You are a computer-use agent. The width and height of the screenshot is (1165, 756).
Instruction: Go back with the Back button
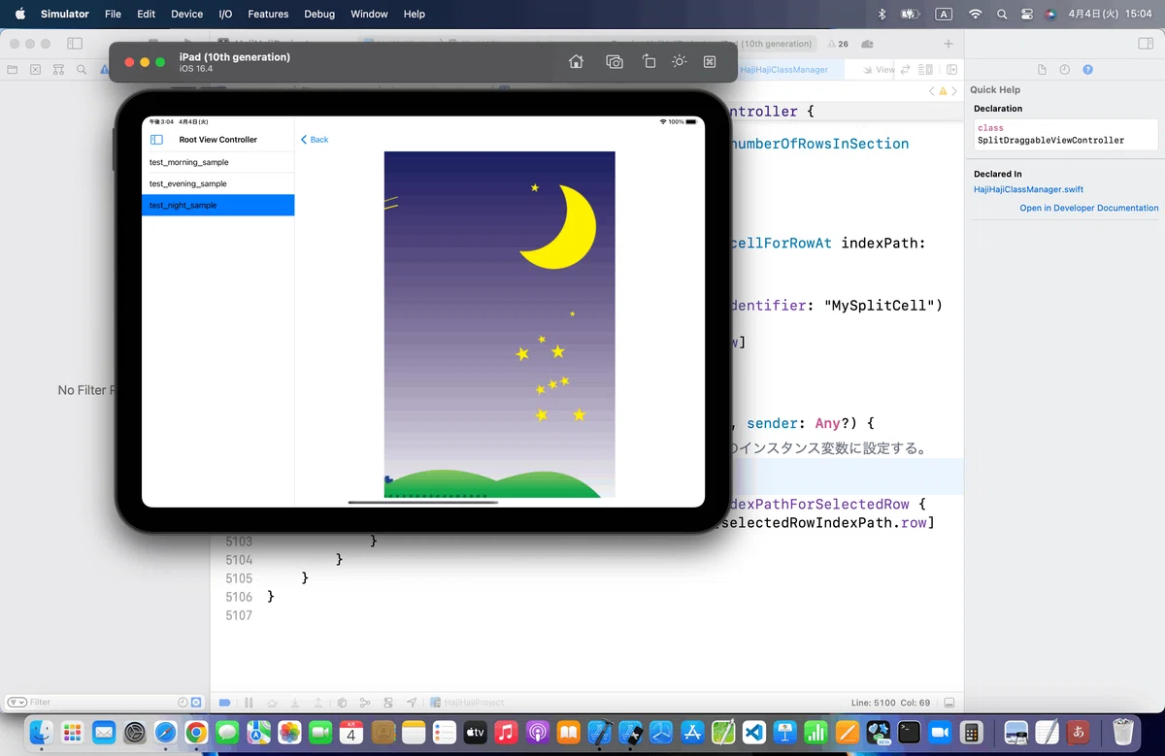point(315,140)
